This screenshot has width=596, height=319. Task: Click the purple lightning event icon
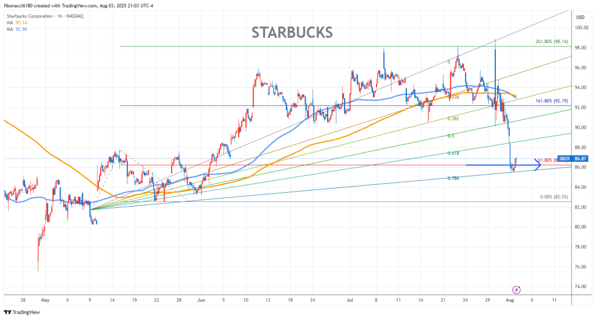pyautogui.click(x=516, y=289)
